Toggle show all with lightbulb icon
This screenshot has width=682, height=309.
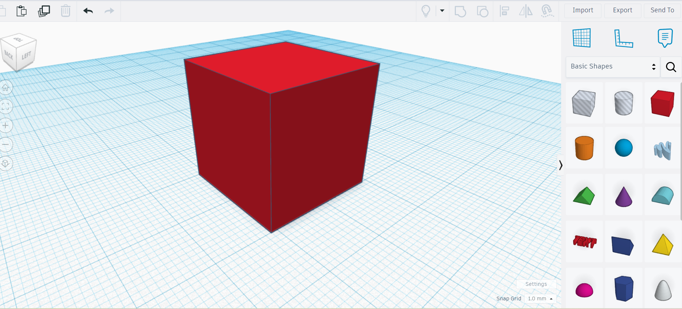(426, 11)
